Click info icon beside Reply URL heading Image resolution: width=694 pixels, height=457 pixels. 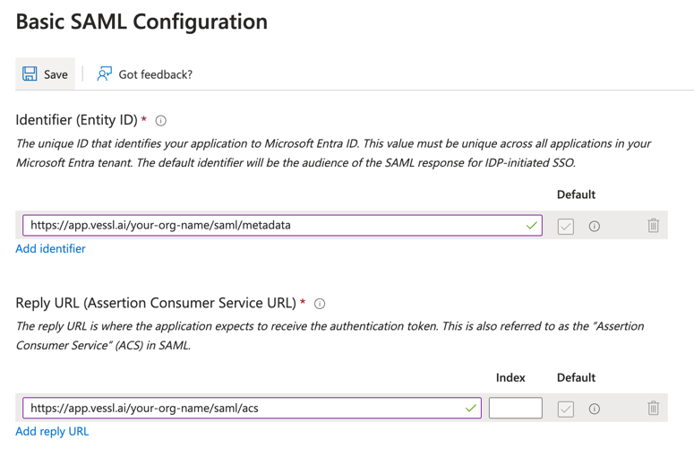(x=320, y=304)
